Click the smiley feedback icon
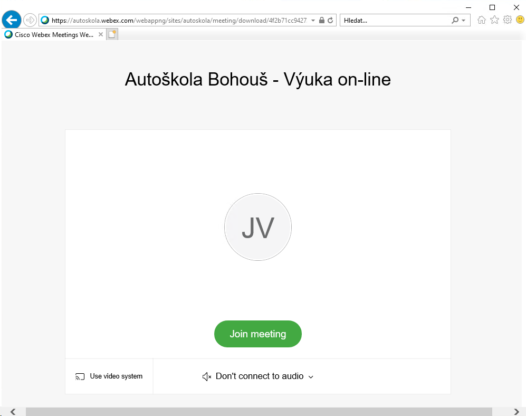This screenshot has height=416, width=526. (520, 20)
